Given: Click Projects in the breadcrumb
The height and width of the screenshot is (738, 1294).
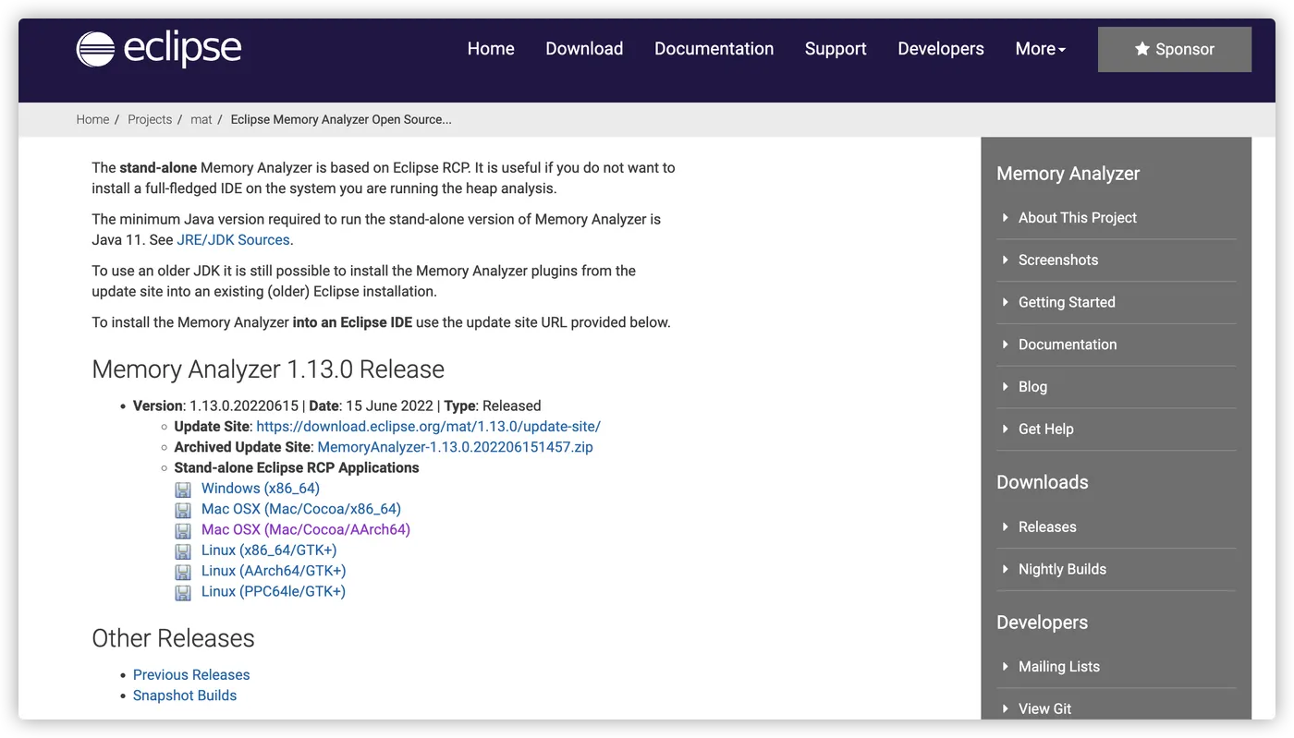Looking at the screenshot, I should point(150,119).
